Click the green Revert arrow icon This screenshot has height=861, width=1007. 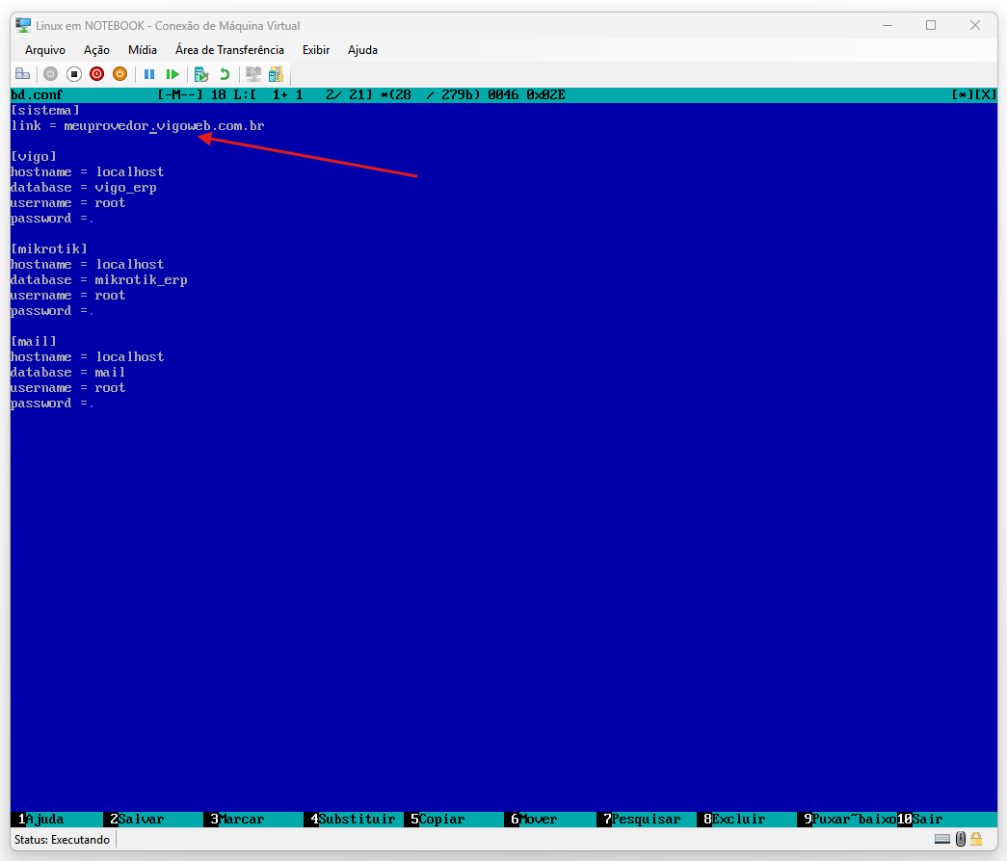225,74
